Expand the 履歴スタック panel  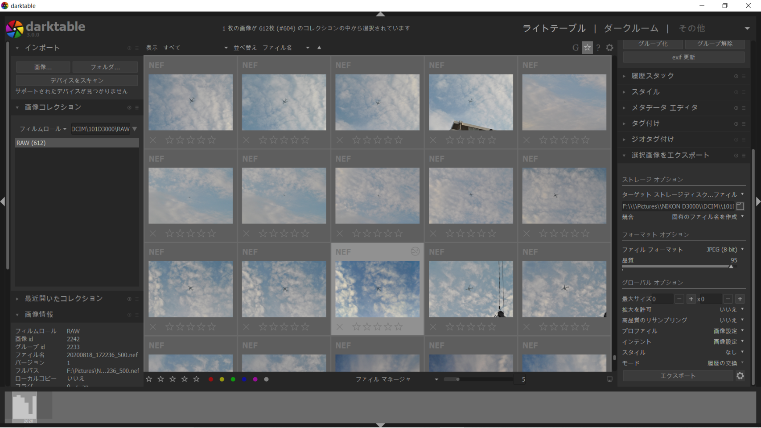(x=652, y=76)
